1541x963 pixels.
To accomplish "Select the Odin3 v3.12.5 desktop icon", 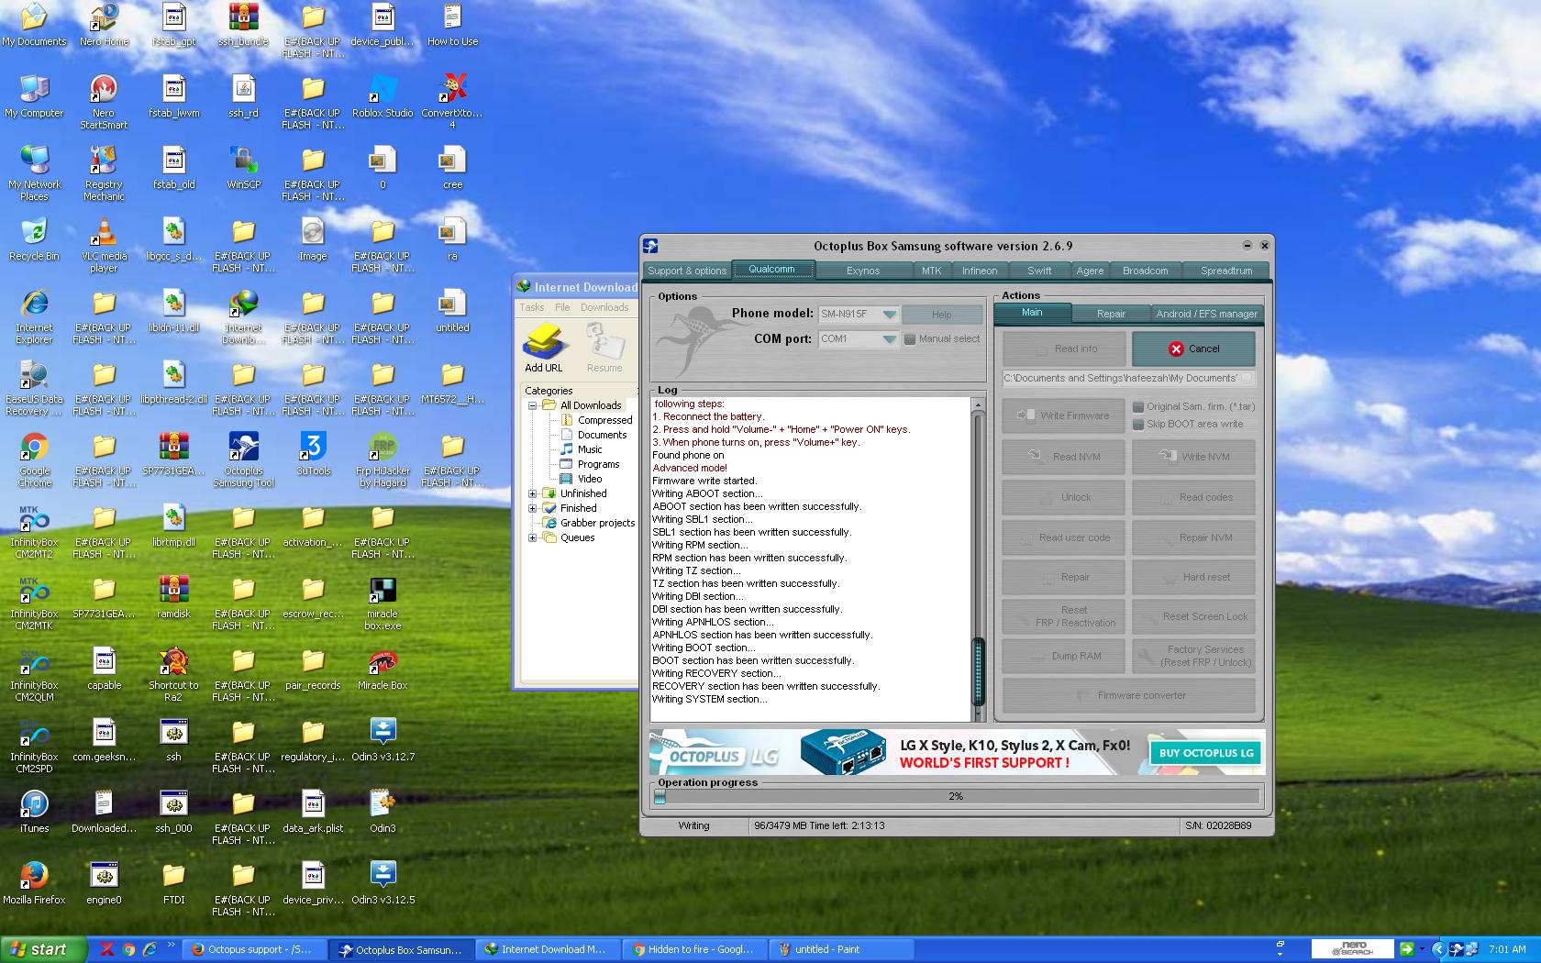I will (x=382, y=883).
